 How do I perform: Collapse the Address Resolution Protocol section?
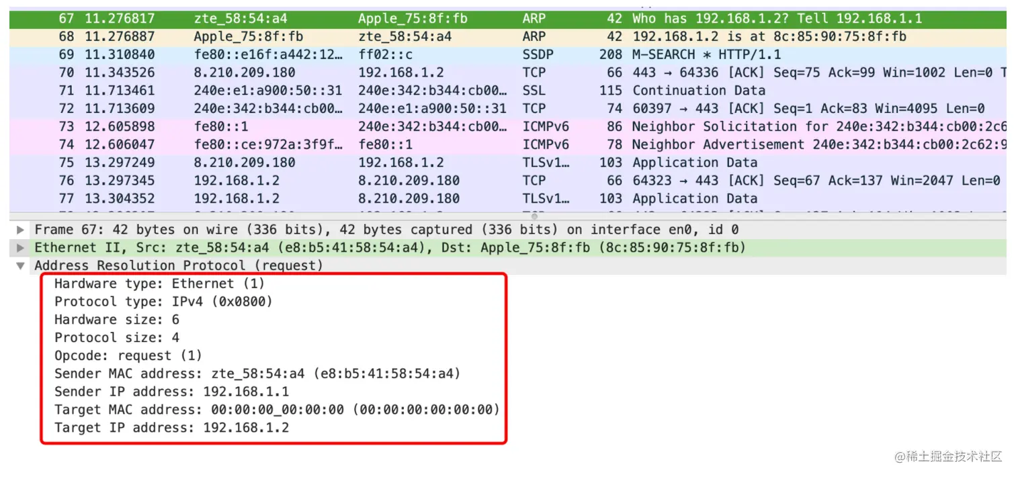click(x=21, y=266)
